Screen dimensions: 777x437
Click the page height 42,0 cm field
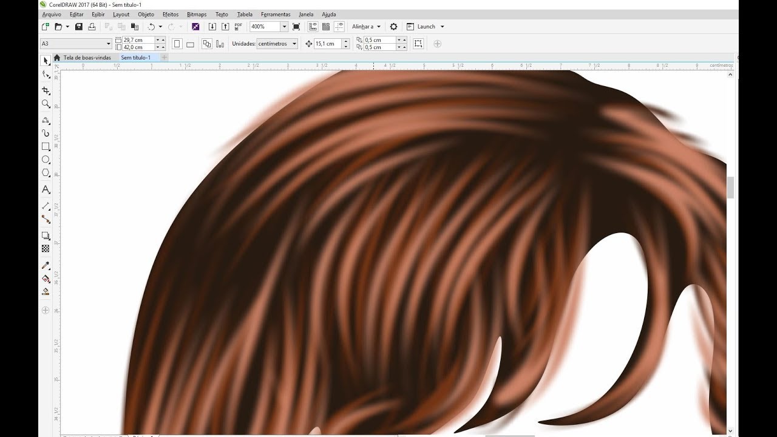point(138,47)
